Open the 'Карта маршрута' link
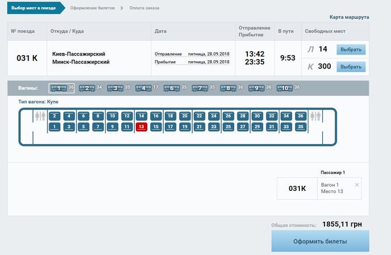Image resolution: width=391 pixels, height=255 pixels. click(x=349, y=17)
